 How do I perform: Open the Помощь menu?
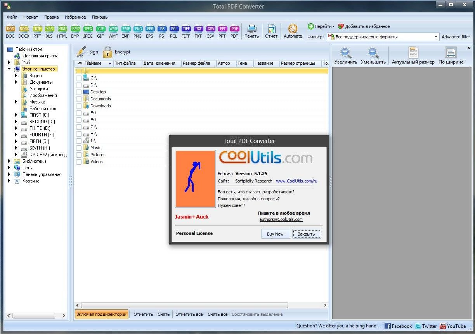[x=100, y=17]
